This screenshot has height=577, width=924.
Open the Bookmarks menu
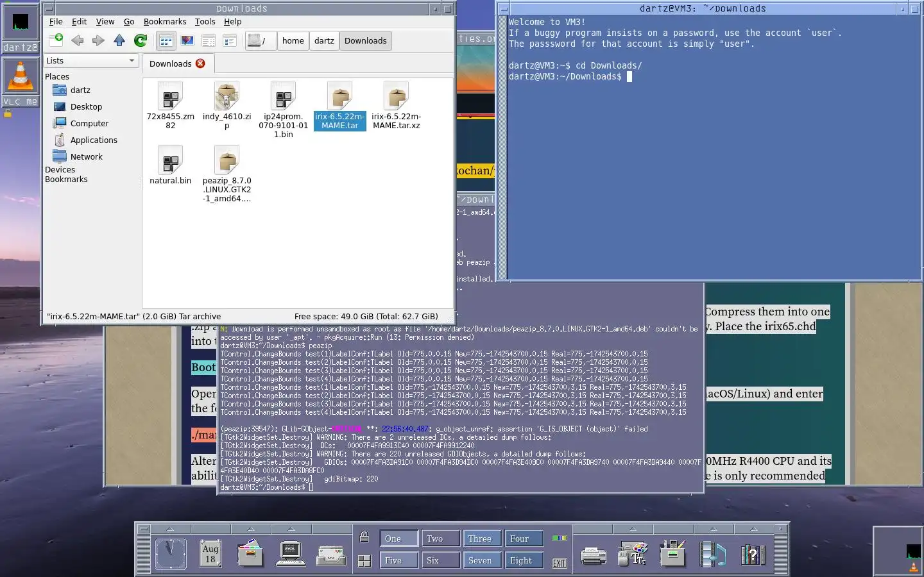tap(165, 21)
